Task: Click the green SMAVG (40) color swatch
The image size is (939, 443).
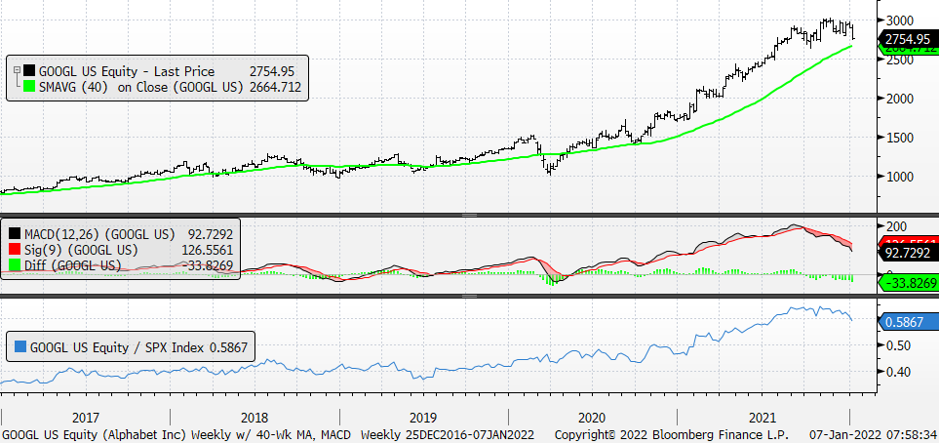Action: pyautogui.click(x=30, y=88)
